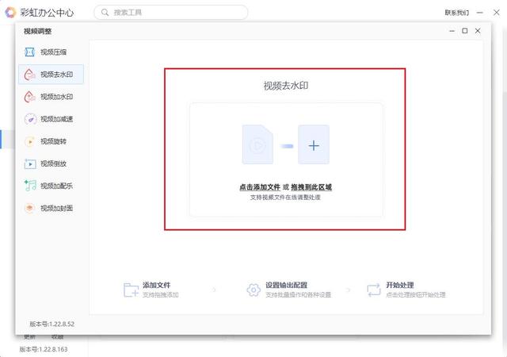Click 支持视频文件在线调整处理 hint text
The height and width of the screenshot is (357, 507).
tap(285, 198)
